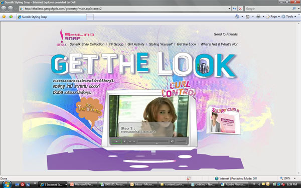
Task: Show hidden system tray icons arrow
Action: coord(259,184)
